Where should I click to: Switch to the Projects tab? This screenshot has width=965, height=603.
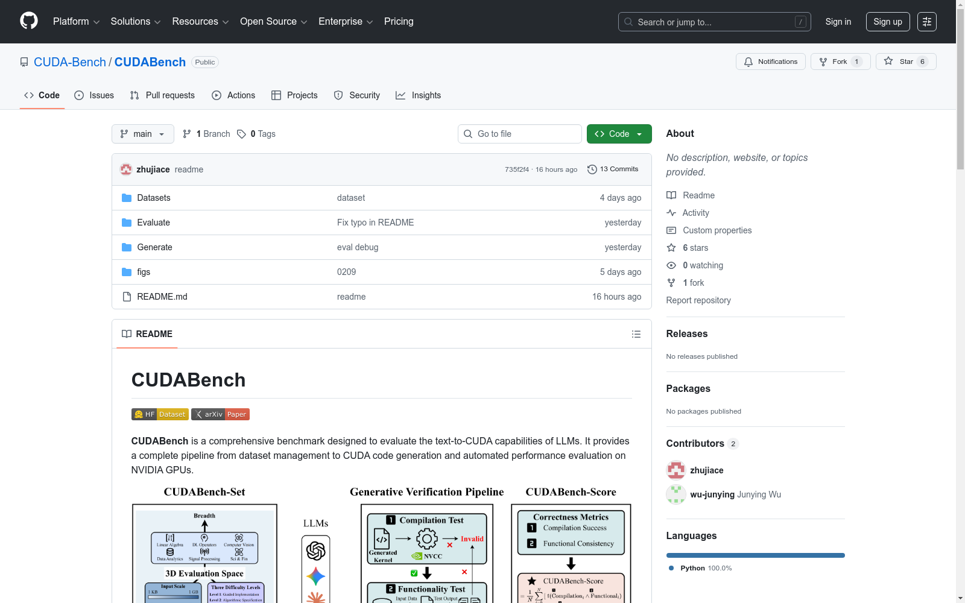pos(294,95)
